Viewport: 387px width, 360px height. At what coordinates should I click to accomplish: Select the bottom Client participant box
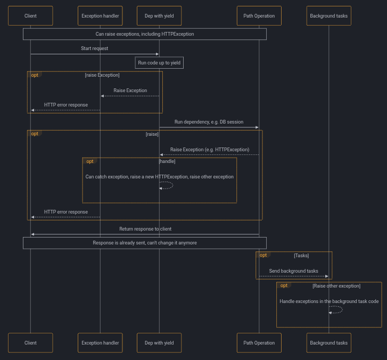[x=30, y=343]
